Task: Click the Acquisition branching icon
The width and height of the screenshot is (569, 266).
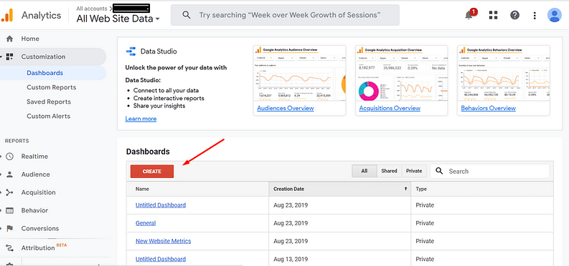Action: coord(10,192)
